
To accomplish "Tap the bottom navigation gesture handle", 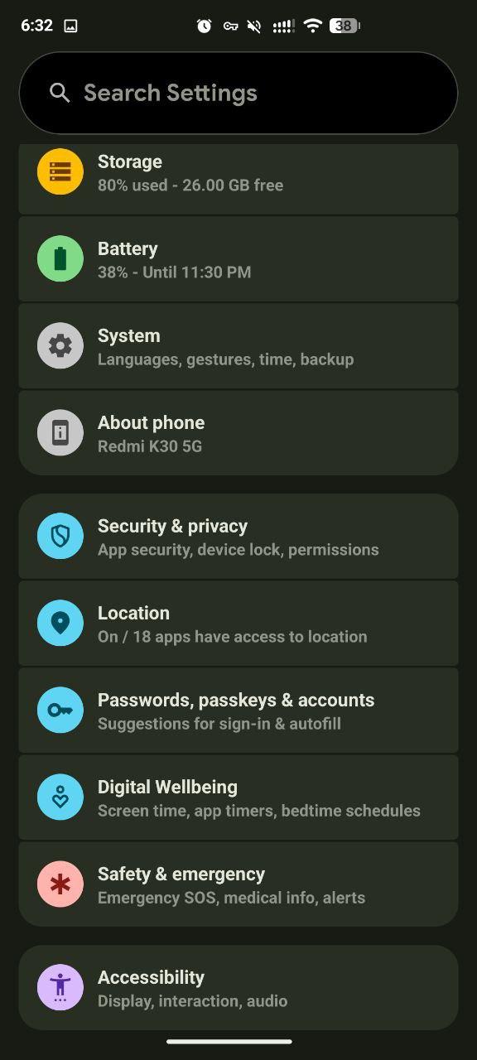I will [x=229, y=1042].
